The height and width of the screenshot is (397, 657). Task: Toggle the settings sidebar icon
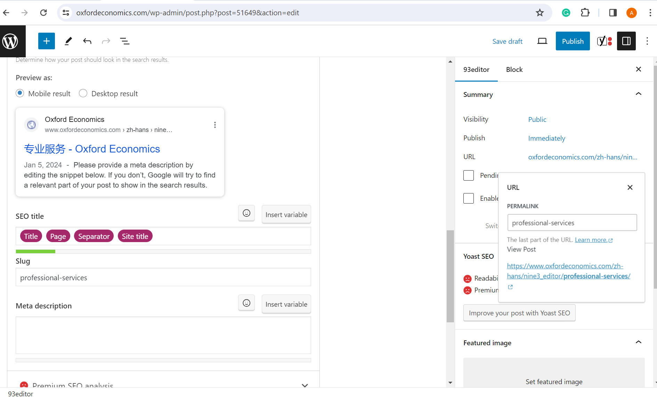(x=626, y=41)
